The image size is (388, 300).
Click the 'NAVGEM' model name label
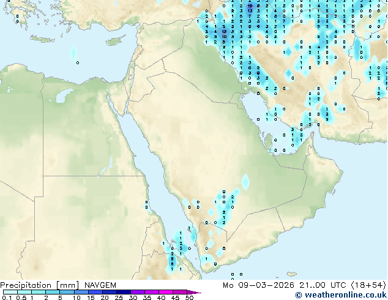[x=100, y=285]
